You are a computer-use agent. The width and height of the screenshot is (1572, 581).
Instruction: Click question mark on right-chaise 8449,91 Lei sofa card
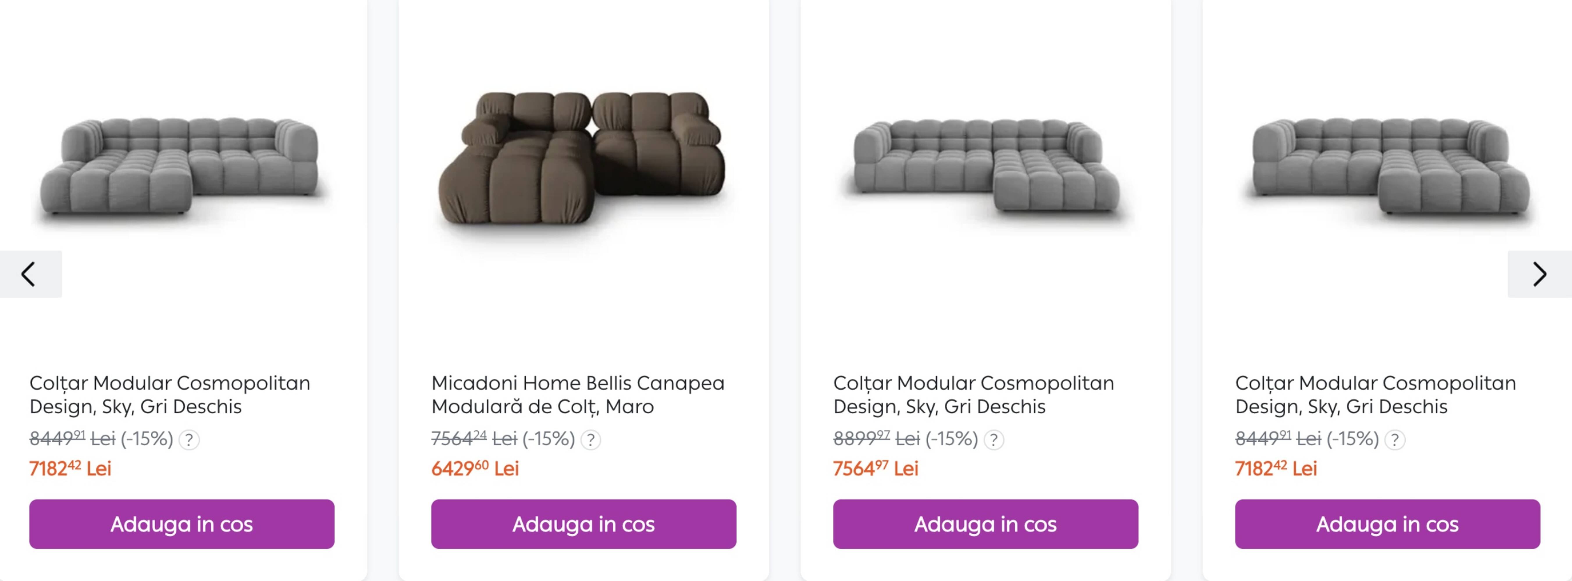[1394, 440]
